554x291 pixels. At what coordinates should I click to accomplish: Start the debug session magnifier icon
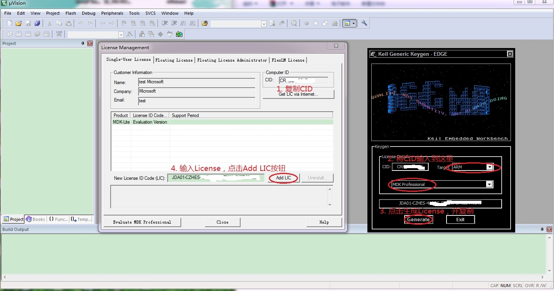point(294,24)
